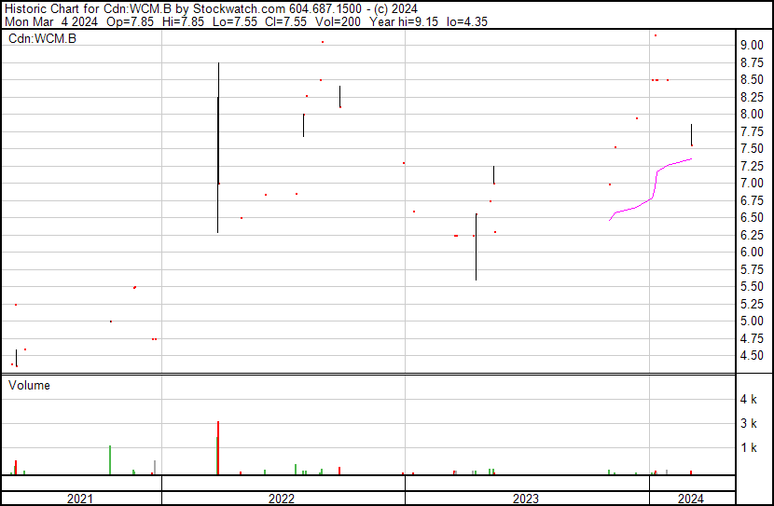
Task: Click the Stockwatch.com text in chart title
Action: (x=213, y=7)
